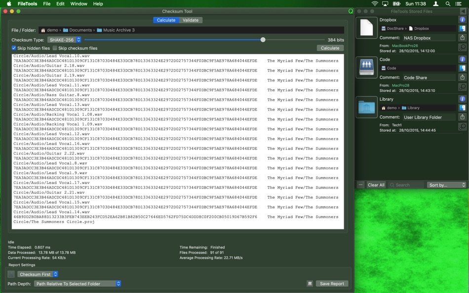Click MacPro28 source link
The image size is (469, 293).
coord(400,85)
